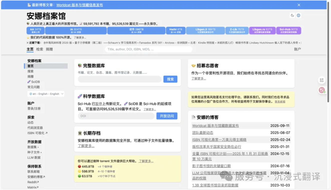
Task: Close the blue blog announcement banner
Action: pyautogui.click(x=299, y=5)
